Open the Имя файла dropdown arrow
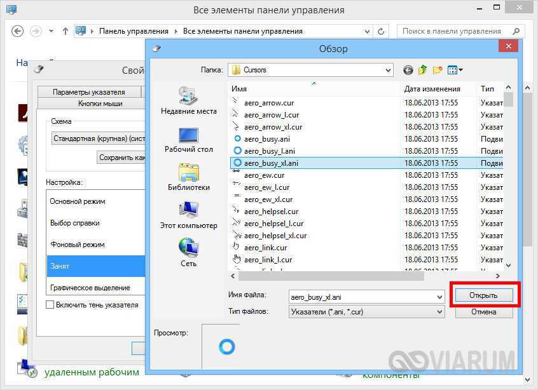The image size is (538, 390). [439, 297]
